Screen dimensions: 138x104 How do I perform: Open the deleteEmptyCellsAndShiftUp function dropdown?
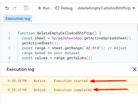point(106,8)
